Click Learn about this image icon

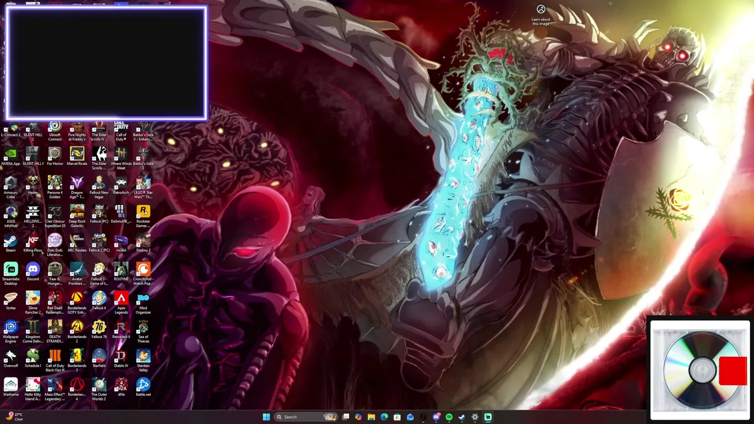(541, 15)
